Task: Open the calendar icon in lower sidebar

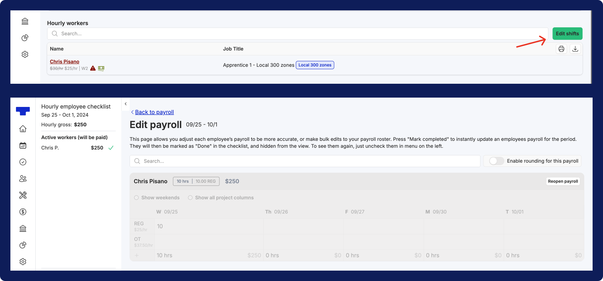Action: coord(23,145)
